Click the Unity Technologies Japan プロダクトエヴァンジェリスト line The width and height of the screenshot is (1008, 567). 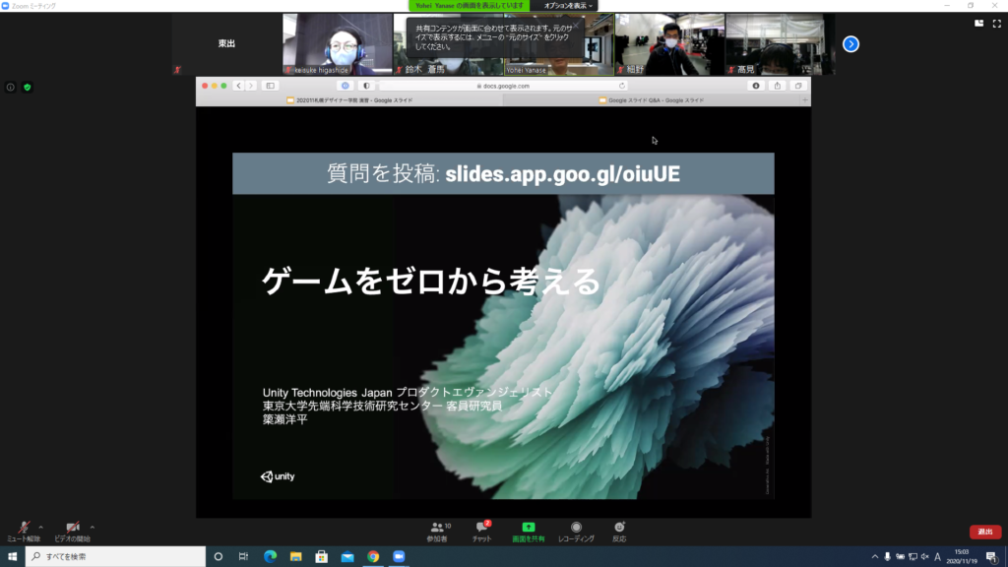coord(408,392)
